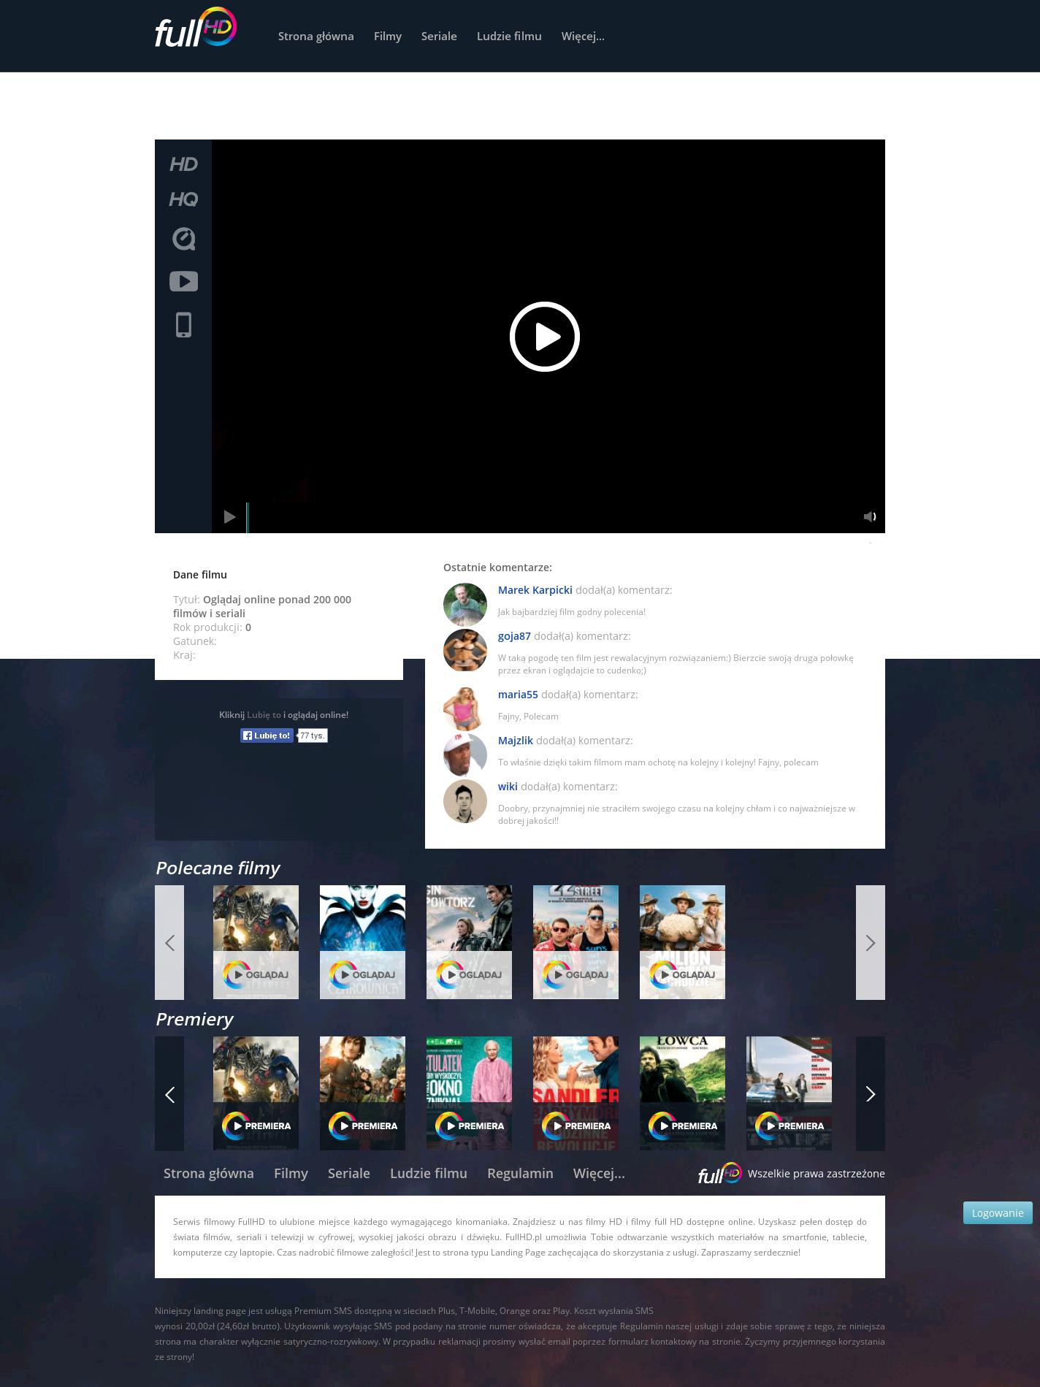The image size is (1040, 1387).
Task: Expand the 'Więcej...' menu in header
Action: [582, 37]
